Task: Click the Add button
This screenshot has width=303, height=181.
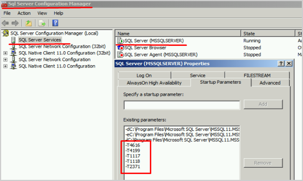Action: tap(263, 104)
